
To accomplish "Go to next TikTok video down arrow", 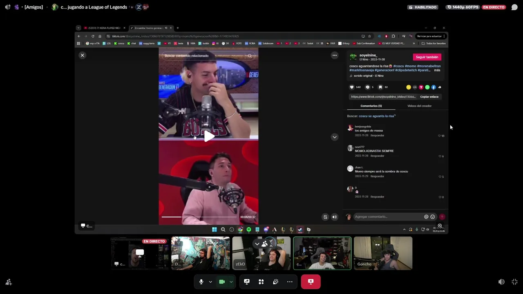I will pyautogui.click(x=335, y=137).
